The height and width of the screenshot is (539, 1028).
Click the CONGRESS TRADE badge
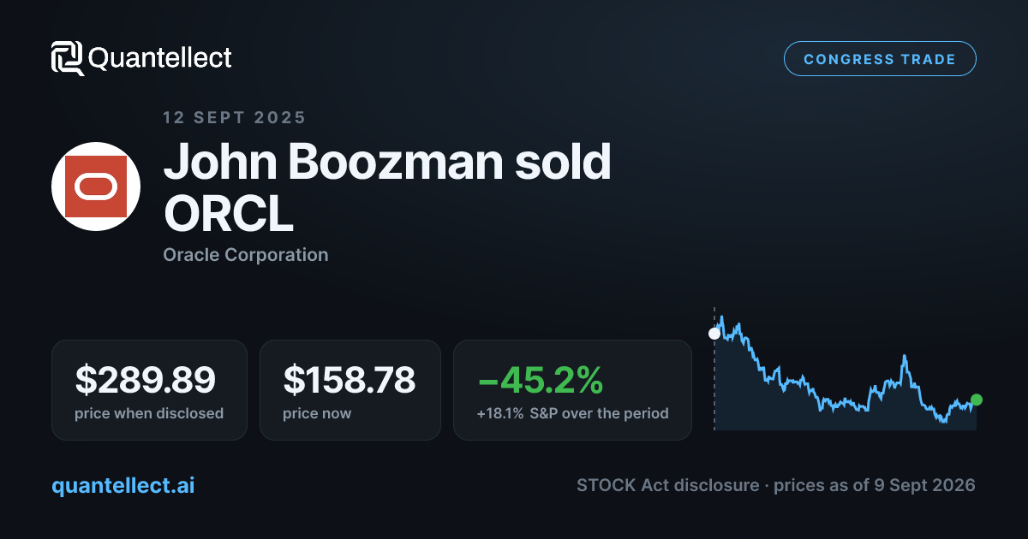[880, 59]
